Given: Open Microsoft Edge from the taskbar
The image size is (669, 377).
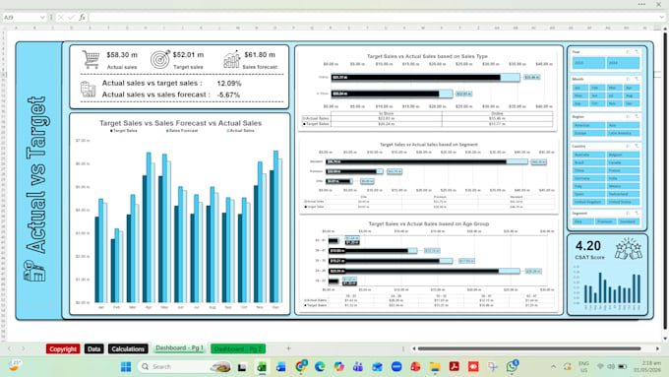Looking at the screenshot, I should point(320,367).
